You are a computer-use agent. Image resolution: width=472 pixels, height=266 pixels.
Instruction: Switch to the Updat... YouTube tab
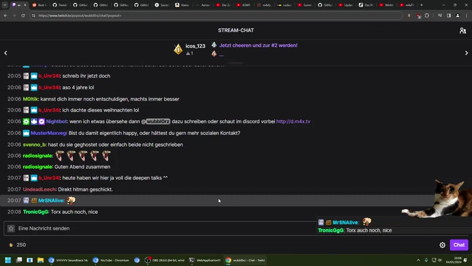tap(346, 5)
